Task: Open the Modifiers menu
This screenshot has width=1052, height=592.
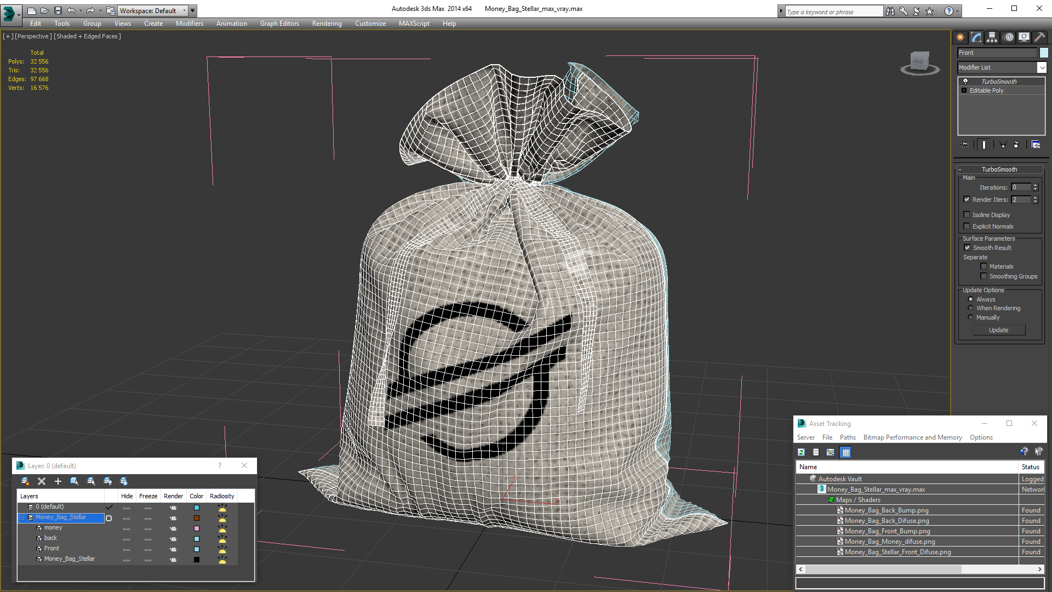Action: click(x=189, y=24)
